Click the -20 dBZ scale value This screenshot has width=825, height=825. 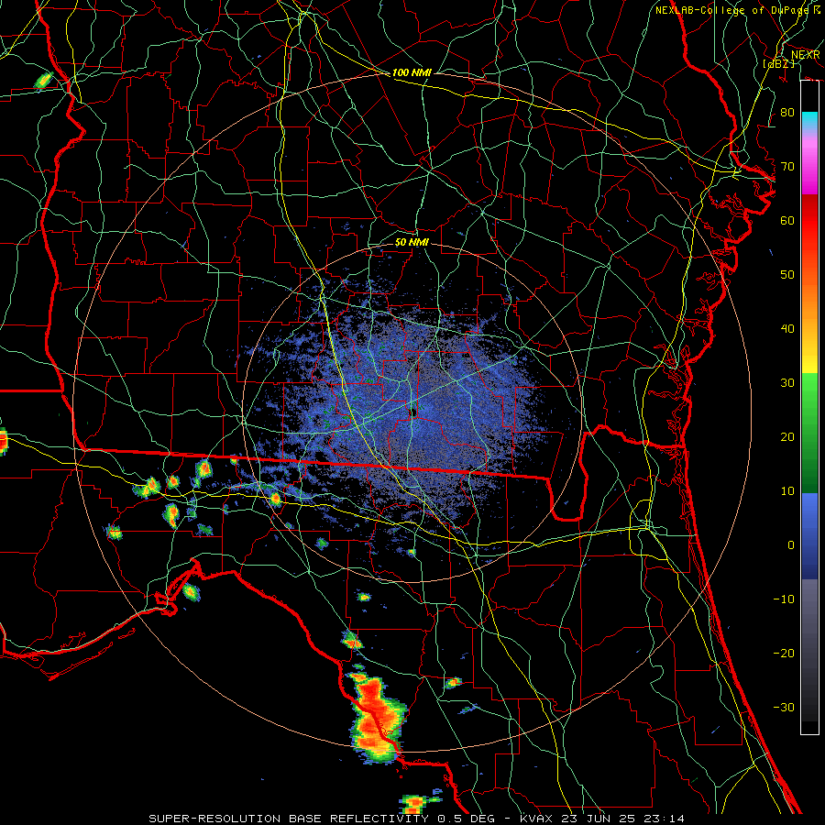coord(784,654)
